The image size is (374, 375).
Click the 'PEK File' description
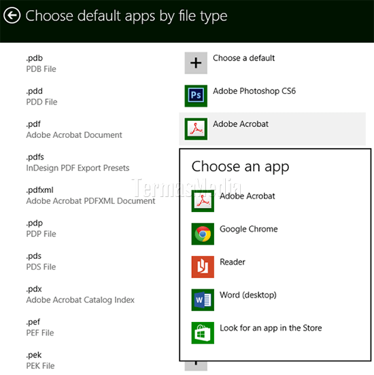click(x=40, y=366)
